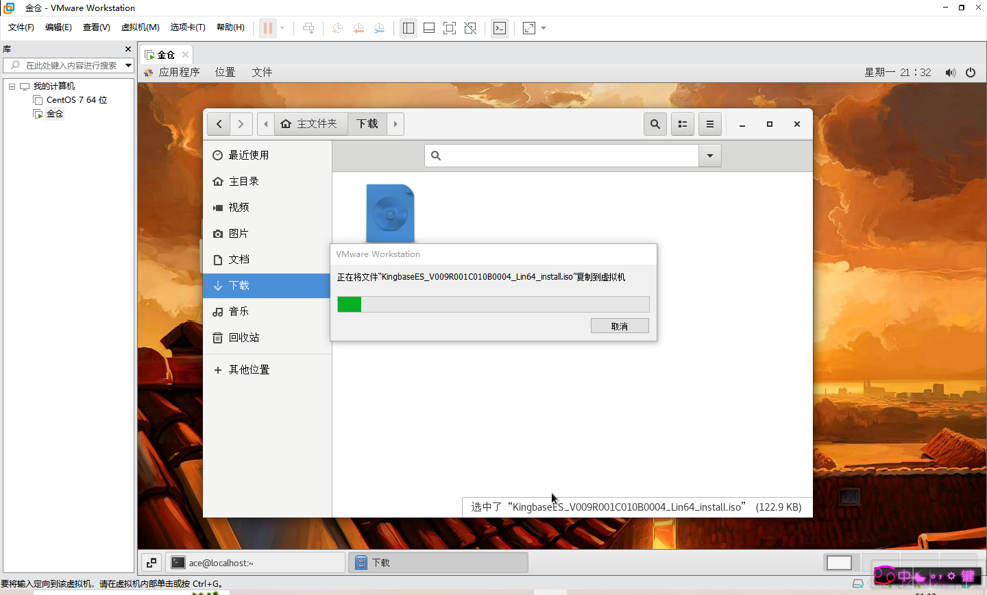Open the file manager hamburger menu
The height and width of the screenshot is (595, 987).
point(710,124)
